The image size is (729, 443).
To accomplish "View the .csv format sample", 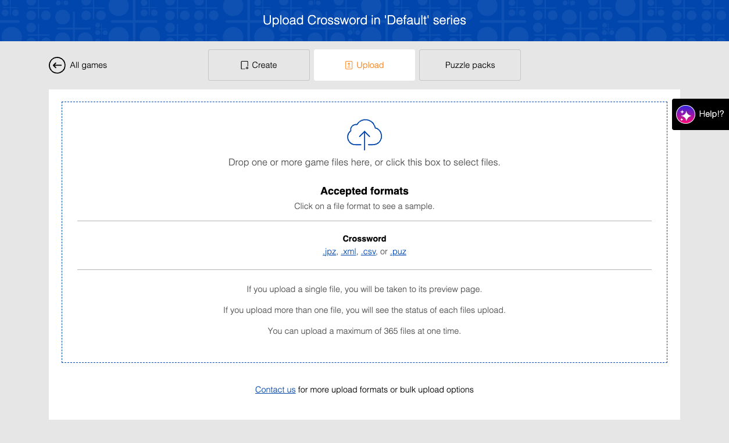I will (x=368, y=251).
